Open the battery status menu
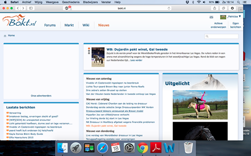The height and width of the screenshot is (156, 251). (x=217, y=2)
